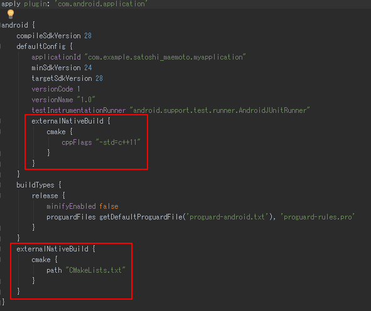Click the buildTypes block name
This screenshot has height=311, width=371.
[x=35, y=185]
